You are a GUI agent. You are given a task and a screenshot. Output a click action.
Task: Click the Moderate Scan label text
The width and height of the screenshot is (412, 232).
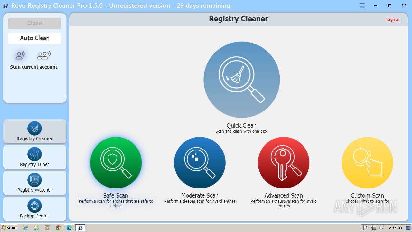[200, 196]
